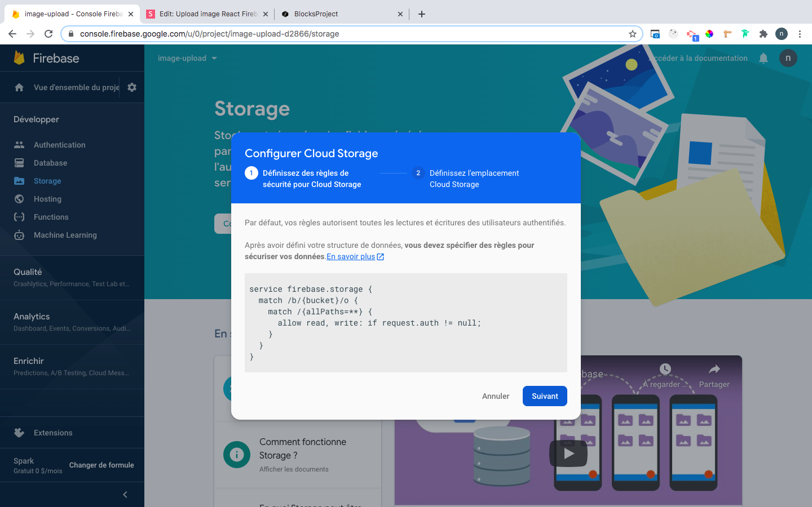The image size is (812, 507).
Task: Open the En savoir plus link
Action: tap(355, 256)
